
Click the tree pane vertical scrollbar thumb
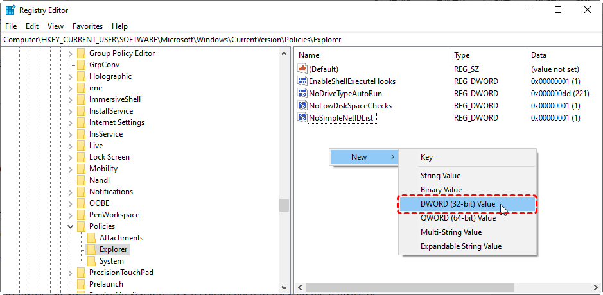(x=284, y=205)
